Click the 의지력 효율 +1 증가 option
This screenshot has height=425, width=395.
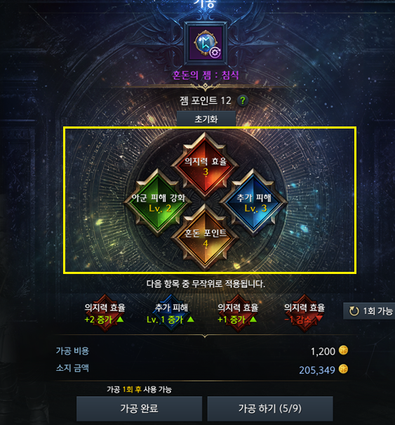[x=238, y=313]
